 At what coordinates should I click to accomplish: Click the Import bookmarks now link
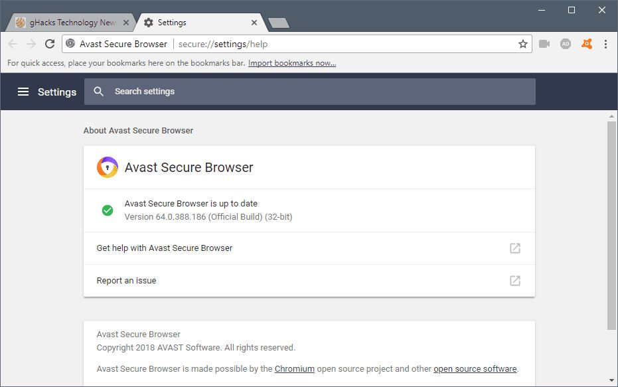(292, 62)
